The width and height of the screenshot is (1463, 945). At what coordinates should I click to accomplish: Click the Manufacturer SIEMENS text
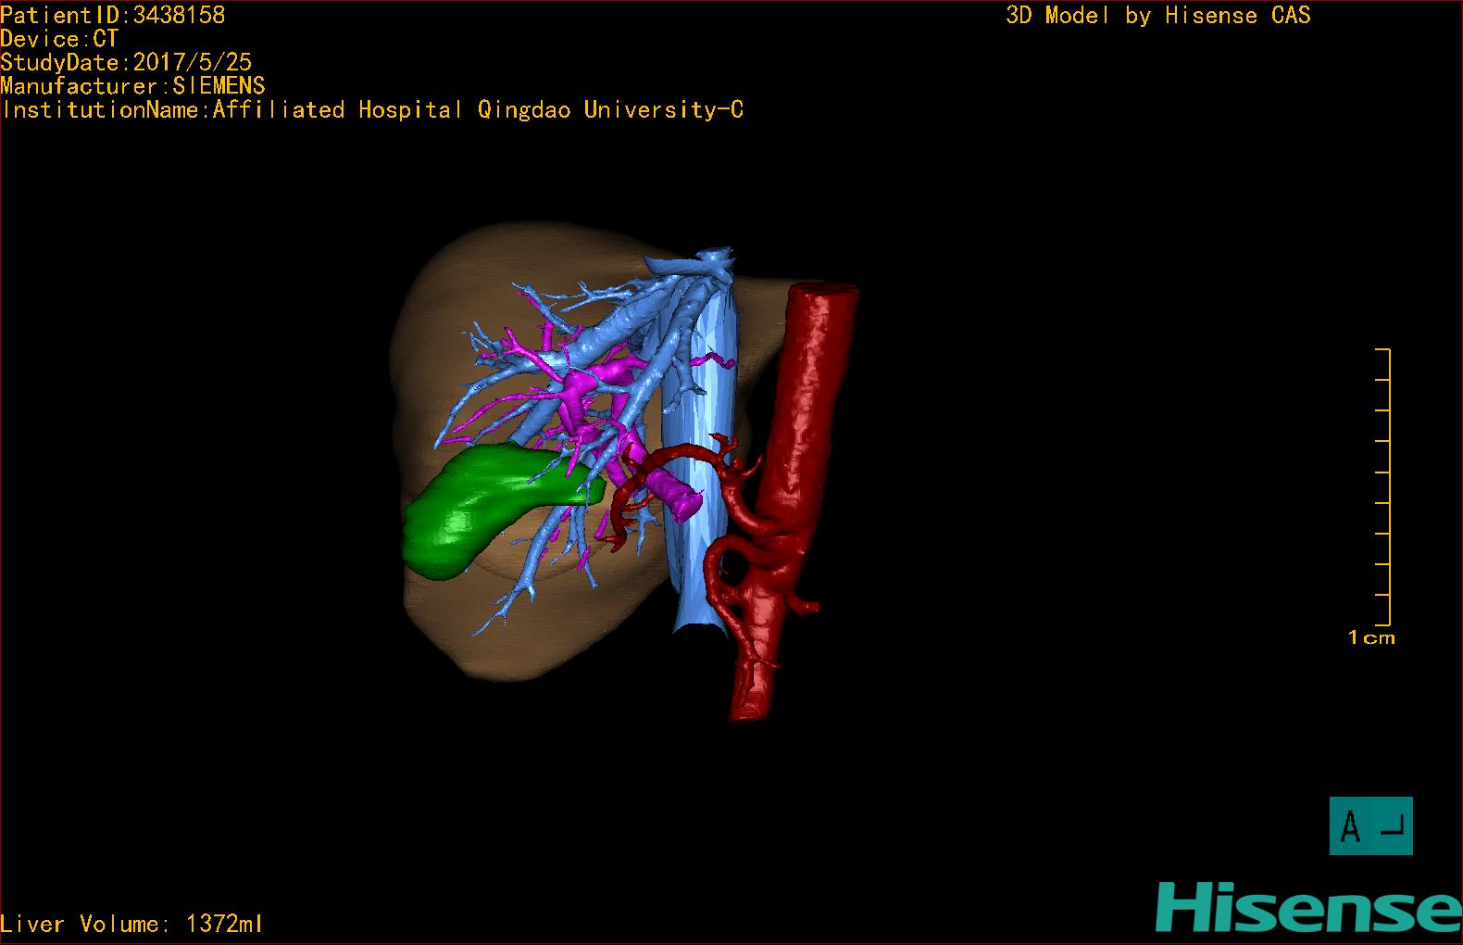point(132,86)
